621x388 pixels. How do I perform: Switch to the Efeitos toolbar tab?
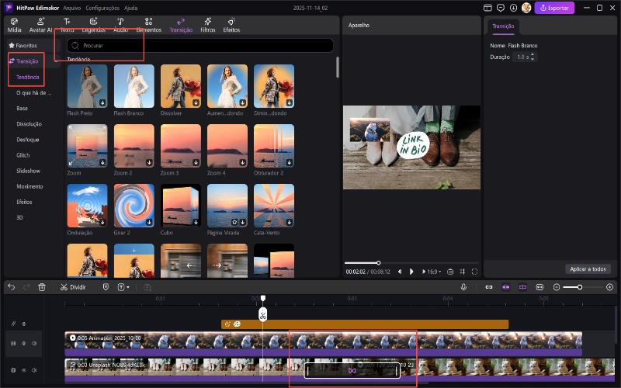(231, 25)
